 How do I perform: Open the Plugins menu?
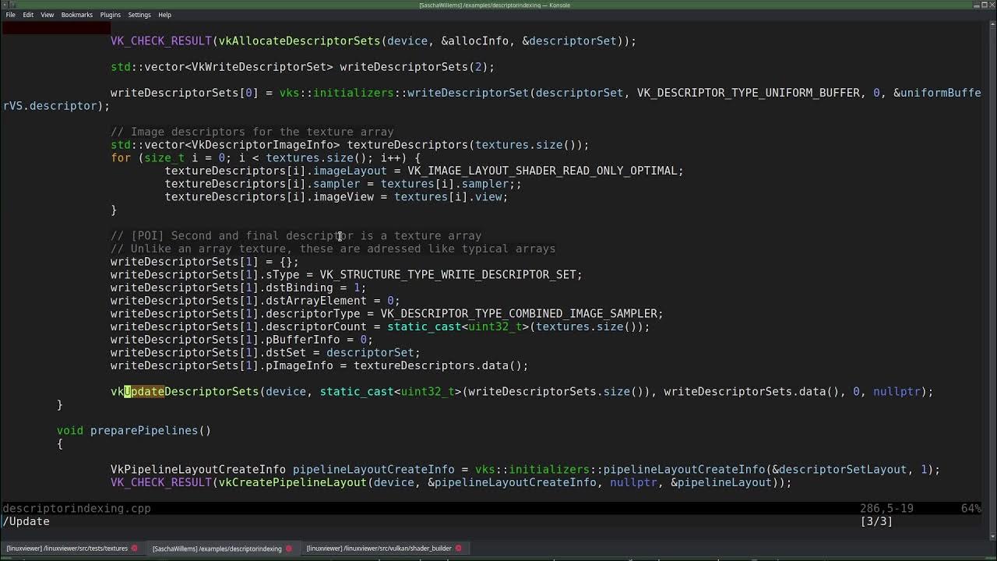coord(110,15)
